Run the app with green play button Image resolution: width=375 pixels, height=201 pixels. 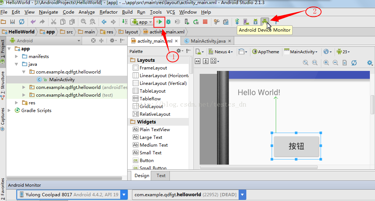pos(159,22)
